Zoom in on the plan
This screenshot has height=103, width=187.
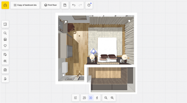tap(112, 98)
